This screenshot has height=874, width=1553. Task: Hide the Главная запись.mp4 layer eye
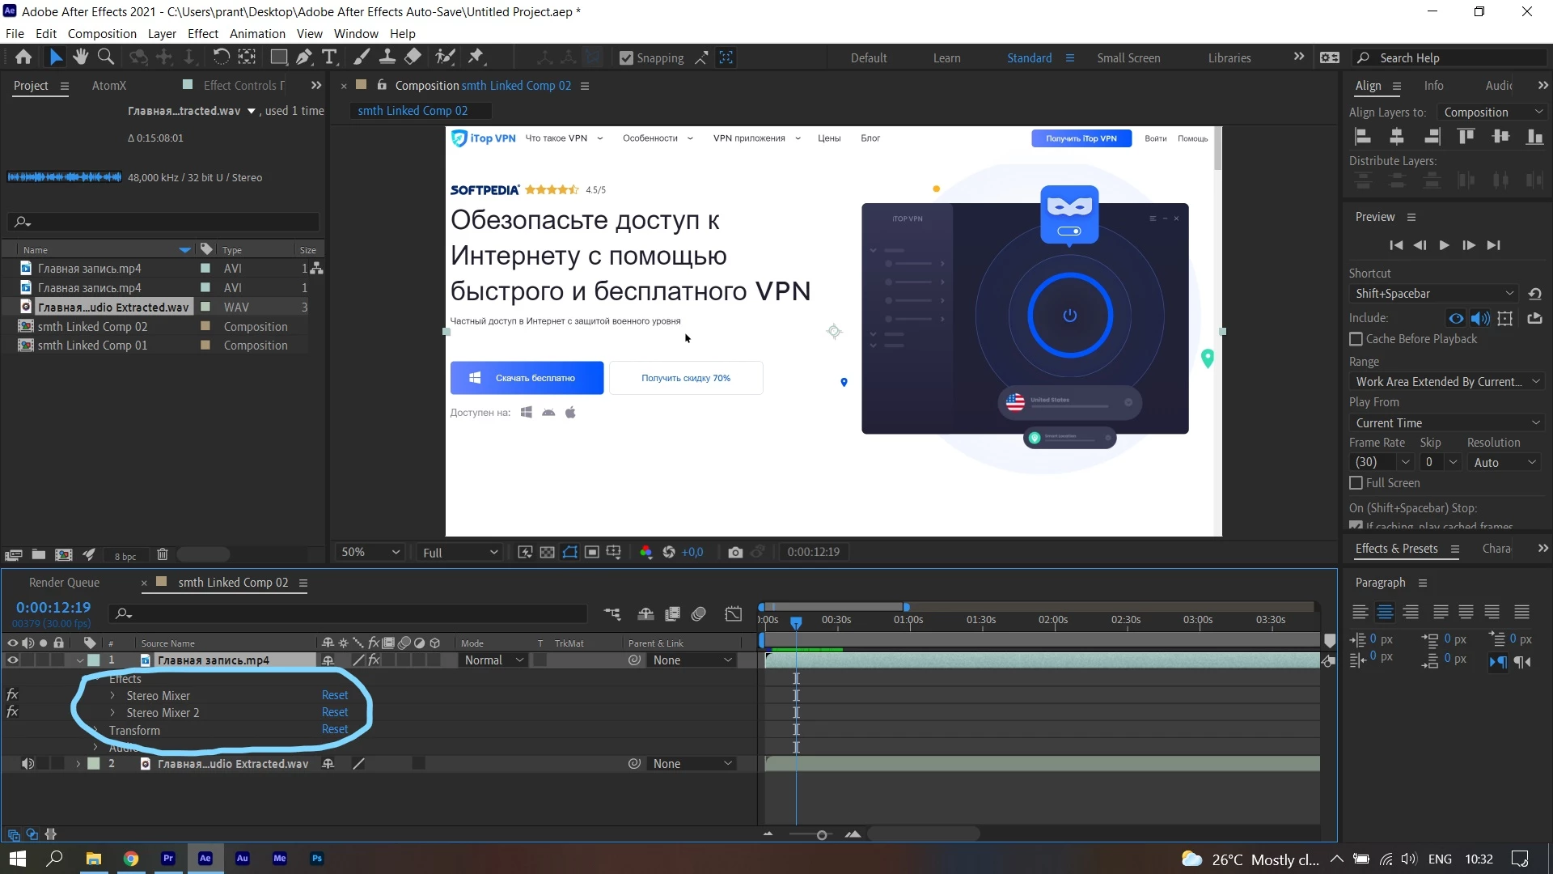12,660
